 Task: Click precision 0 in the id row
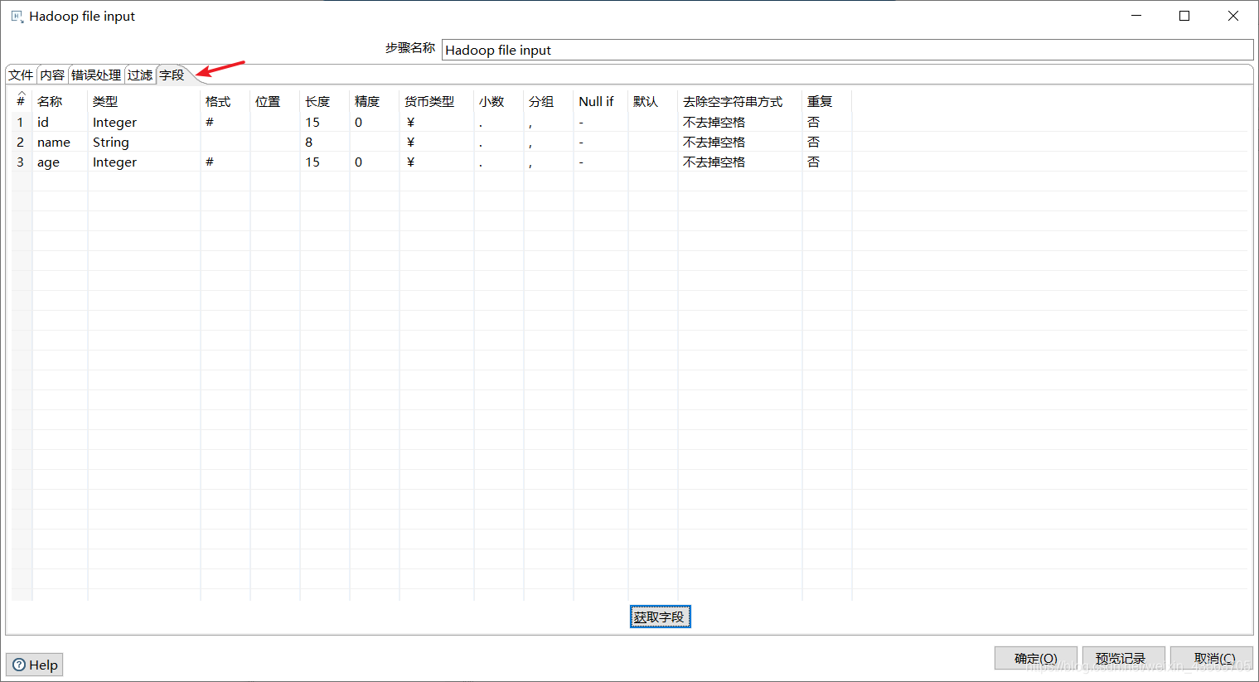click(375, 122)
